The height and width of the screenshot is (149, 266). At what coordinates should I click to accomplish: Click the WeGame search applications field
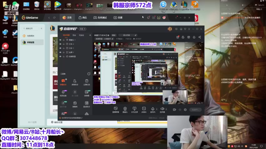(x=31, y=28)
